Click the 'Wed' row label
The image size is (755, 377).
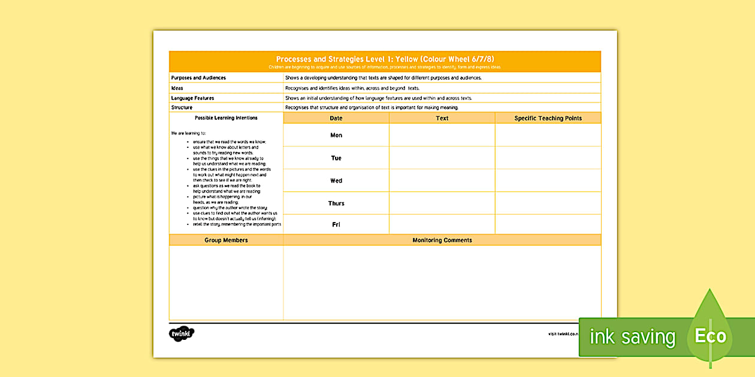pyautogui.click(x=336, y=180)
